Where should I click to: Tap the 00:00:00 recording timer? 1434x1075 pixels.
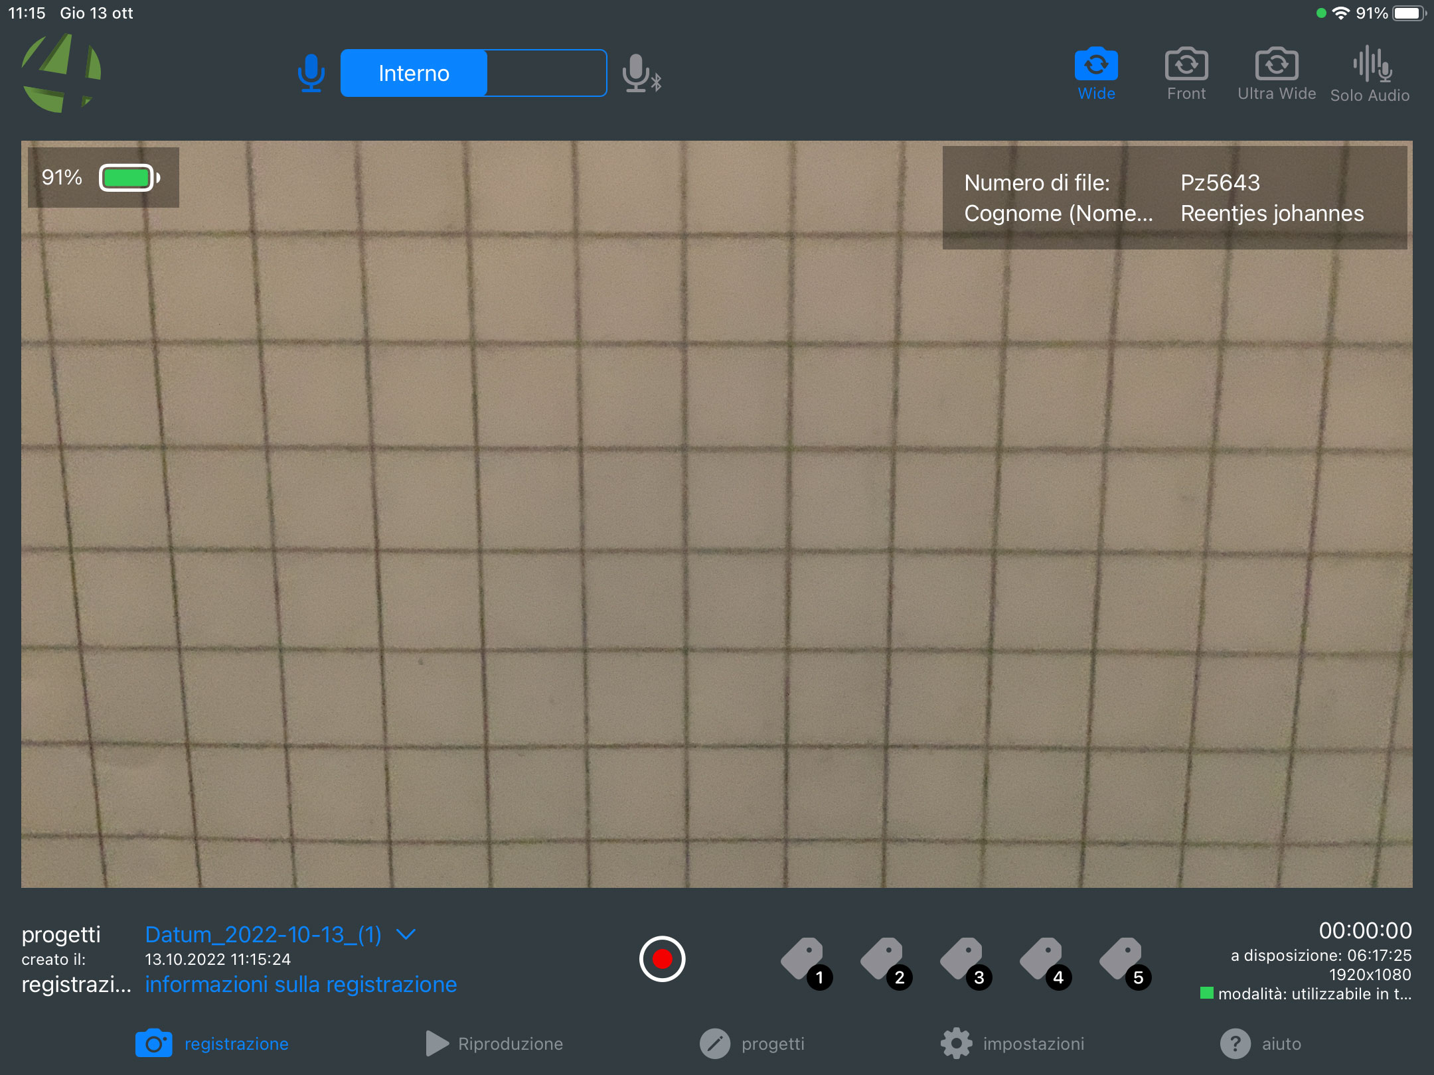(x=1365, y=931)
